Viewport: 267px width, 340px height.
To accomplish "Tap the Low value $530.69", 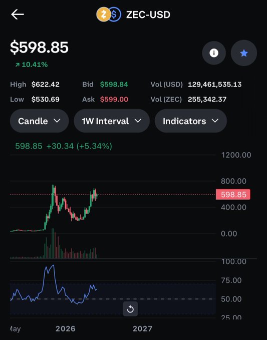I will (46, 99).
